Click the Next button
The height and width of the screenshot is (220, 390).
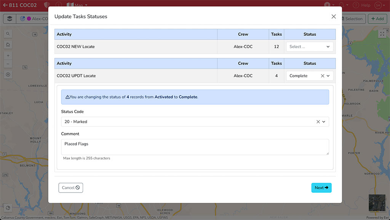point(321,188)
